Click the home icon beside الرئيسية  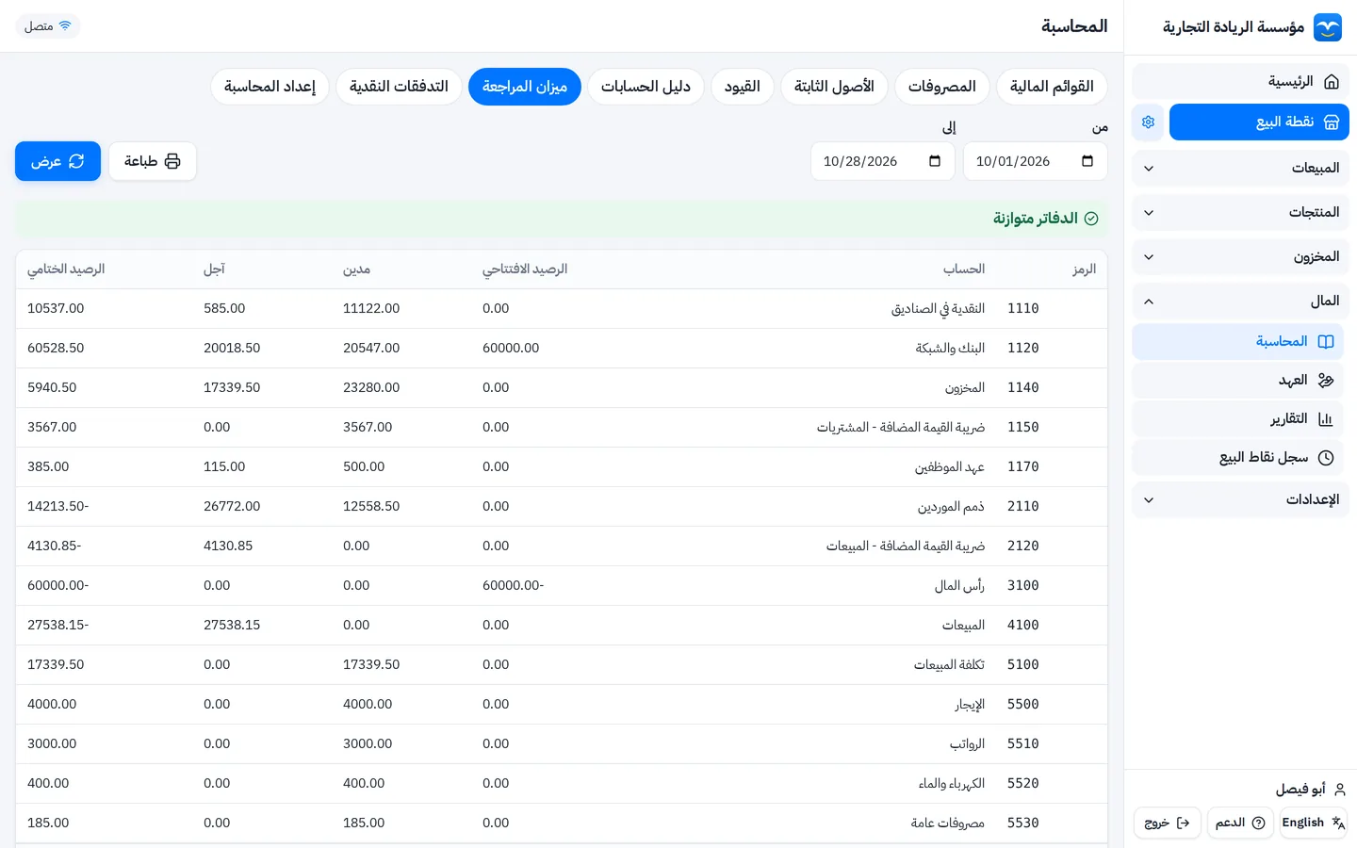click(1332, 82)
